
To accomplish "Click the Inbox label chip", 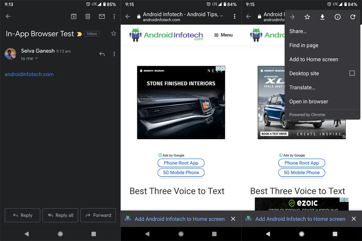I will pos(92,34).
